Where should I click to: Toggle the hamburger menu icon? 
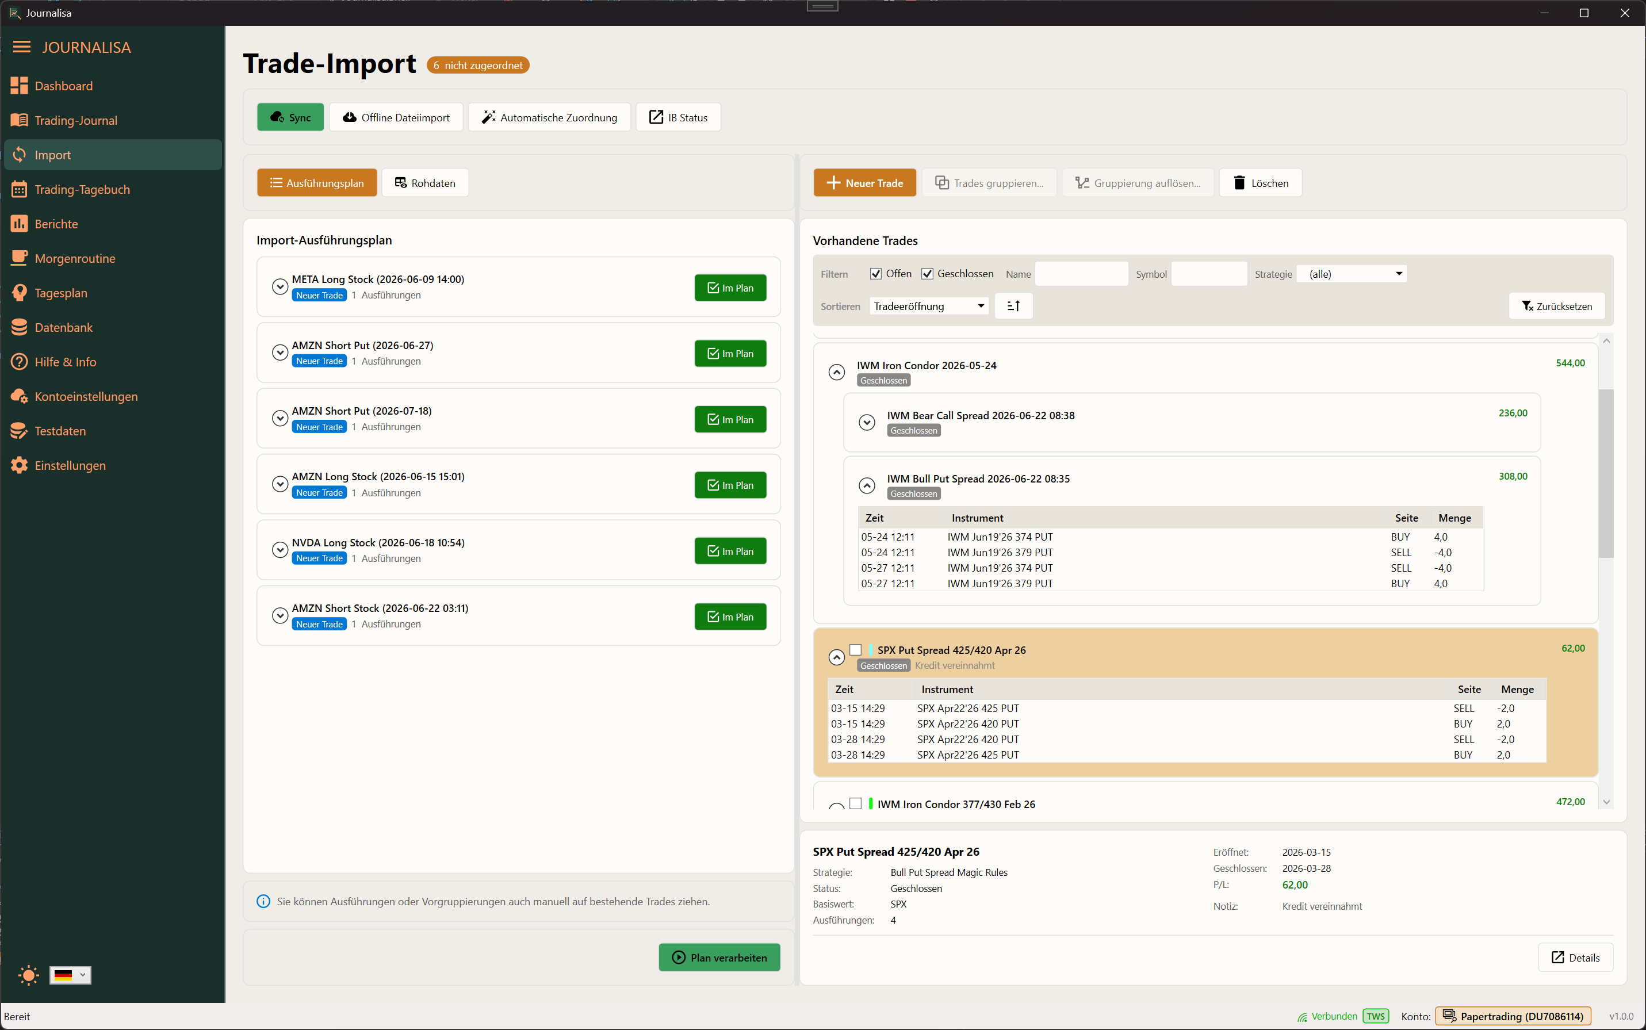click(x=22, y=47)
